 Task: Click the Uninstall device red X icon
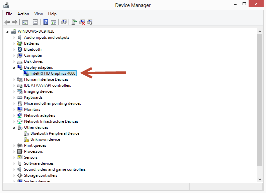(x=82, y=22)
